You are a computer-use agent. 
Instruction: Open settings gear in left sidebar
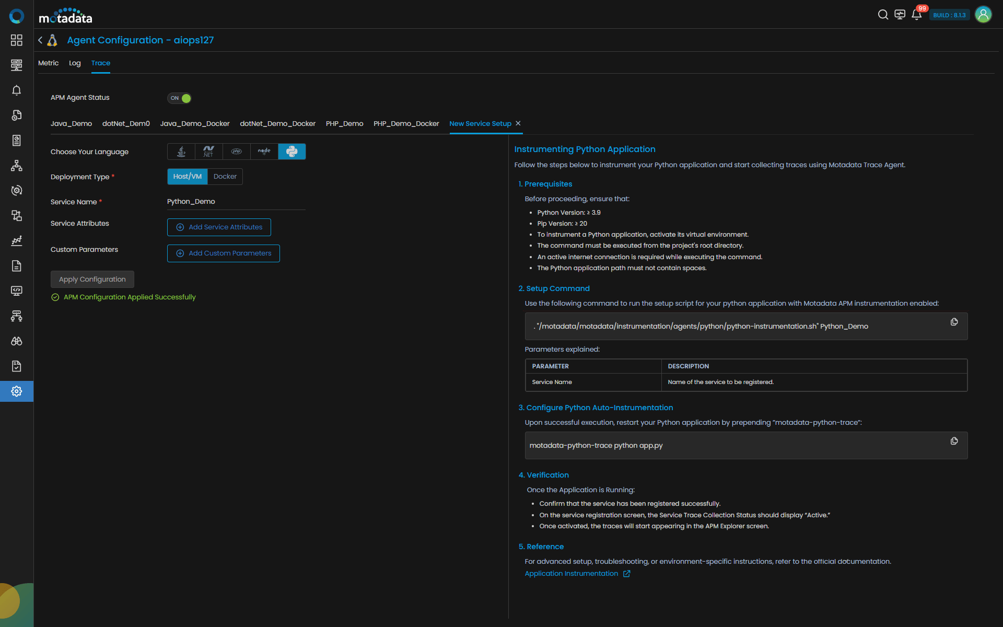pos(17,391)
